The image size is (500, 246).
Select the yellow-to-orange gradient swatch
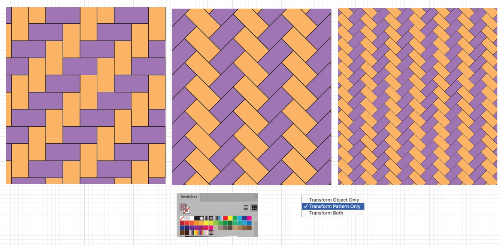[x=197, y=232]
